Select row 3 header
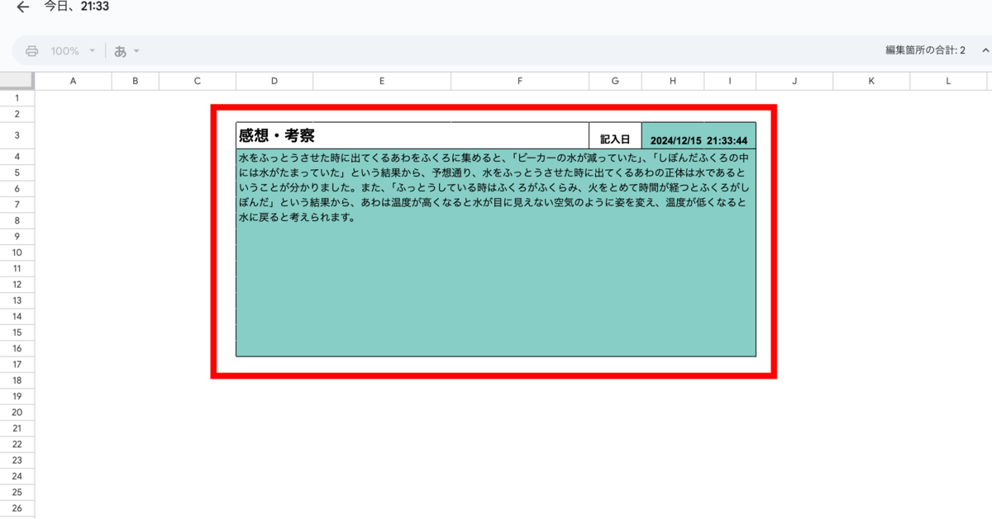 (x=17, y=134)
